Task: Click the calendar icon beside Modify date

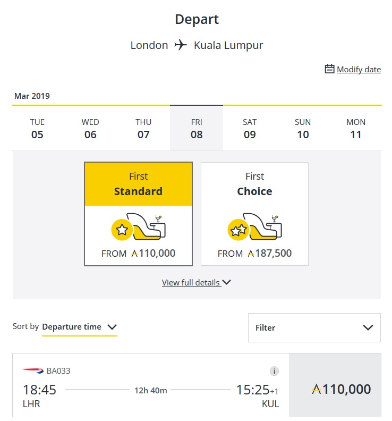Action: pos(330,69)
